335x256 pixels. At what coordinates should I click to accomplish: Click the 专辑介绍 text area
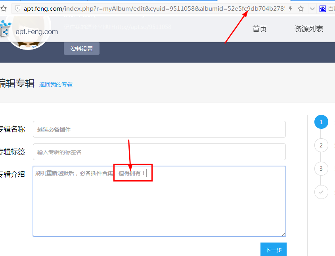(159, 201)
